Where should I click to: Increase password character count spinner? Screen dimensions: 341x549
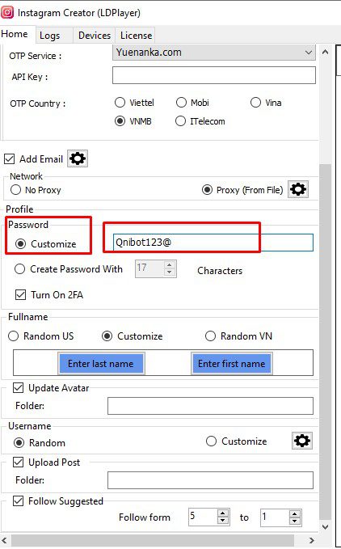click(x=169, y=265)
